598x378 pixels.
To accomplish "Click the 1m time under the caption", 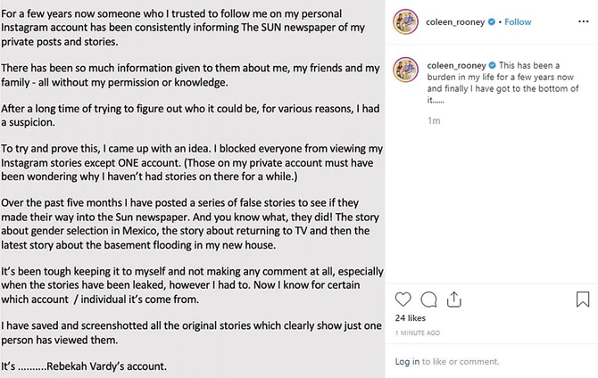I will (433, 120).
